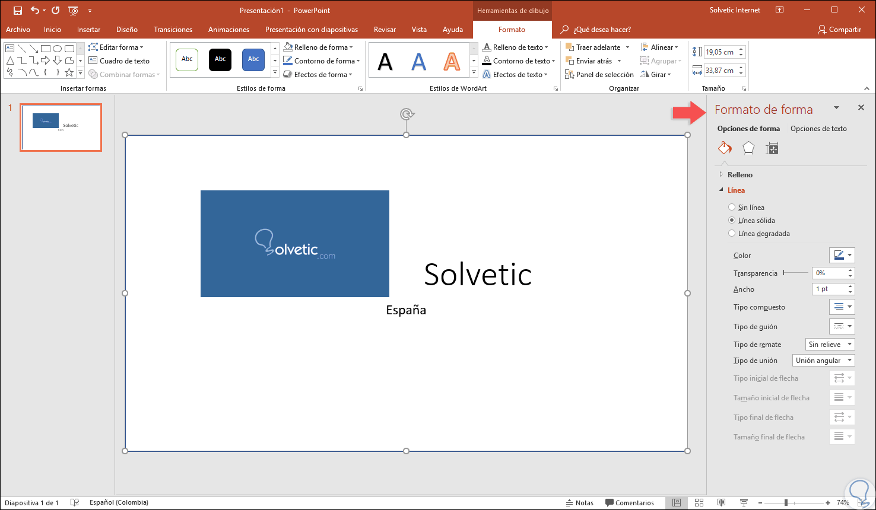
Task: Click the Save icon in the title bar
Action: 18,11
